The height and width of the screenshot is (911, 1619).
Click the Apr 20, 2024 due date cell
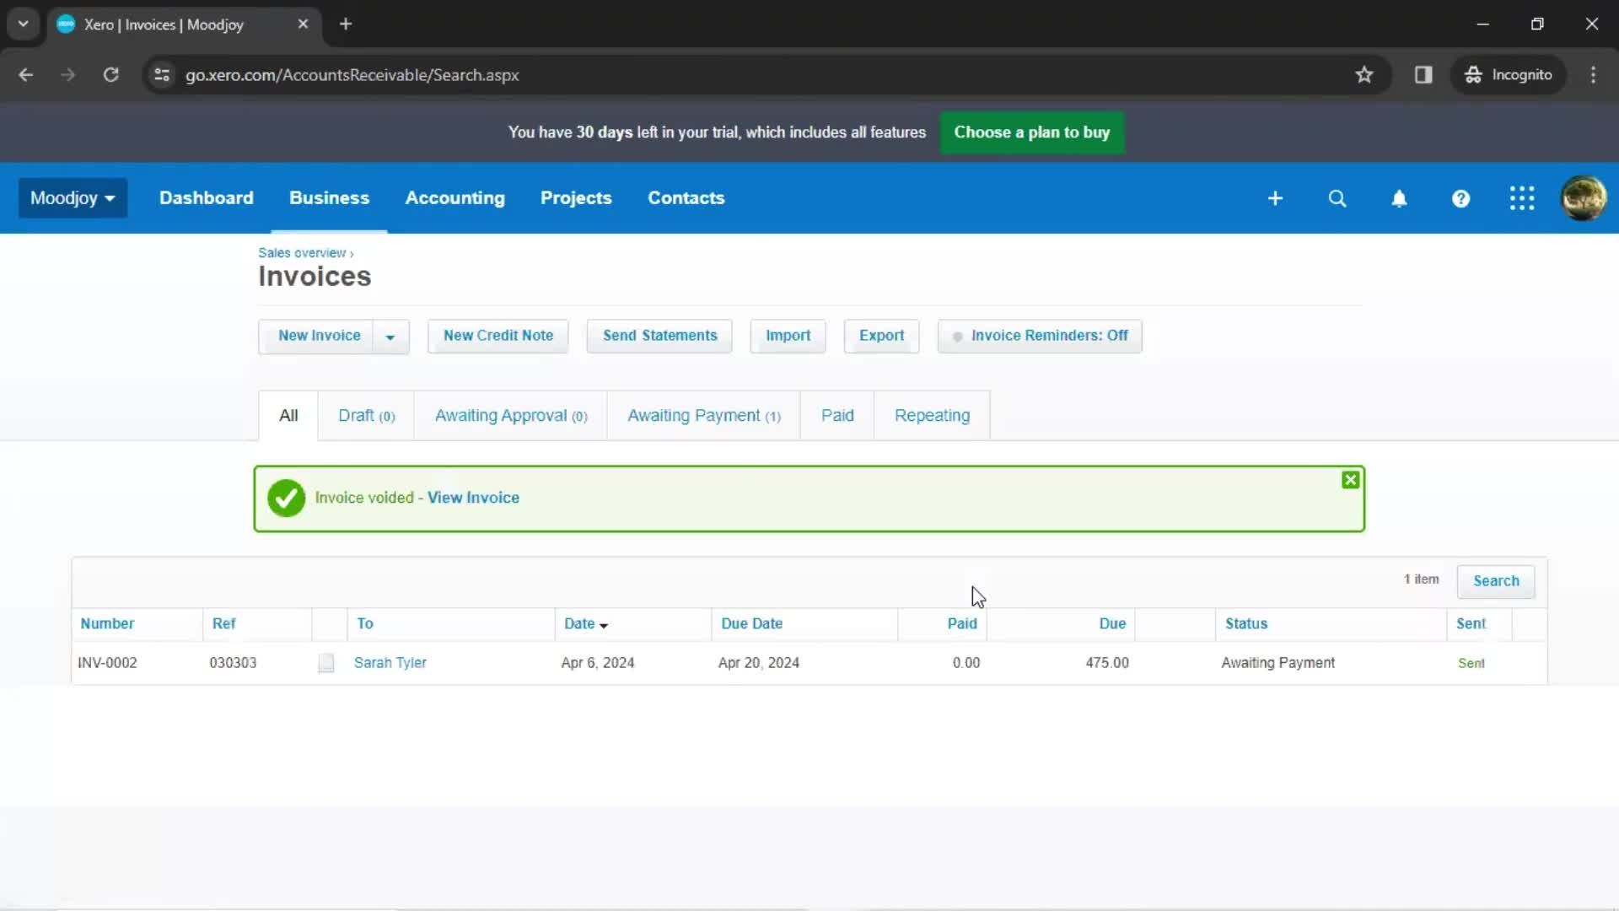(x=758, y=663)
